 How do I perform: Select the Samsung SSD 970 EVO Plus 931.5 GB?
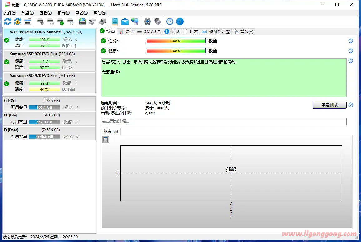coord(49,83)
